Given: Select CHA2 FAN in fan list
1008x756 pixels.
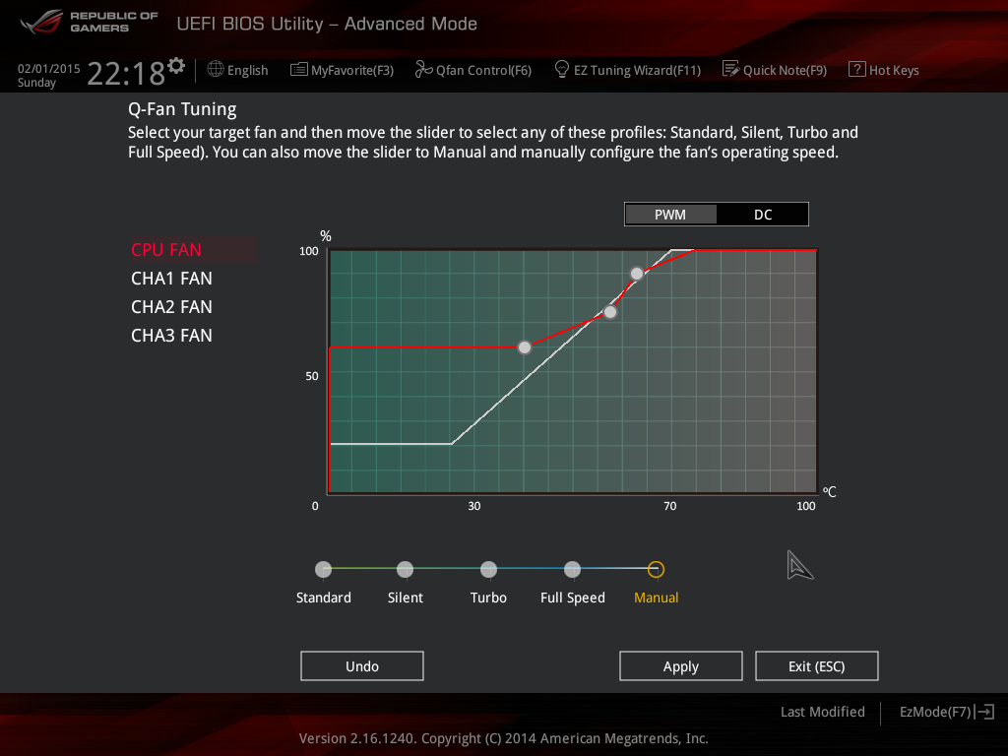Looking at the screenshot, I should (171, 307).
